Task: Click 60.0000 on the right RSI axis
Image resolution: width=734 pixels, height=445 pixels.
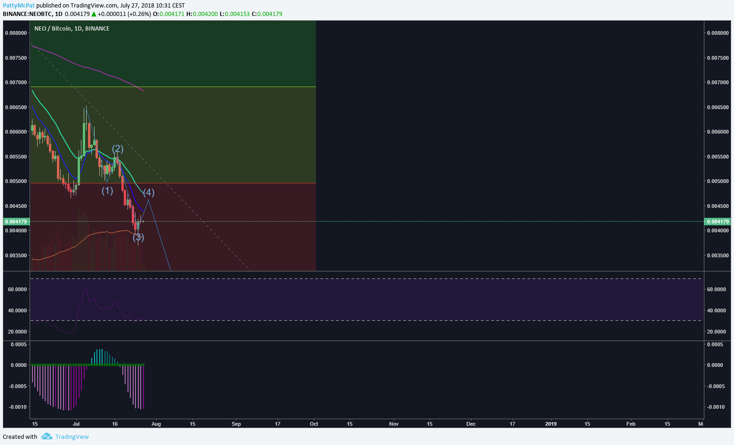Action: click(x=717, y=289)
